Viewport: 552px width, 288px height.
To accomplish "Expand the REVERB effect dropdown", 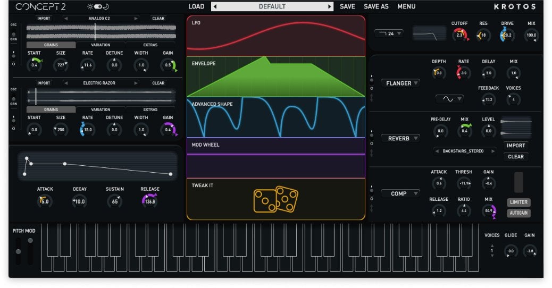I will pos(400,138).
